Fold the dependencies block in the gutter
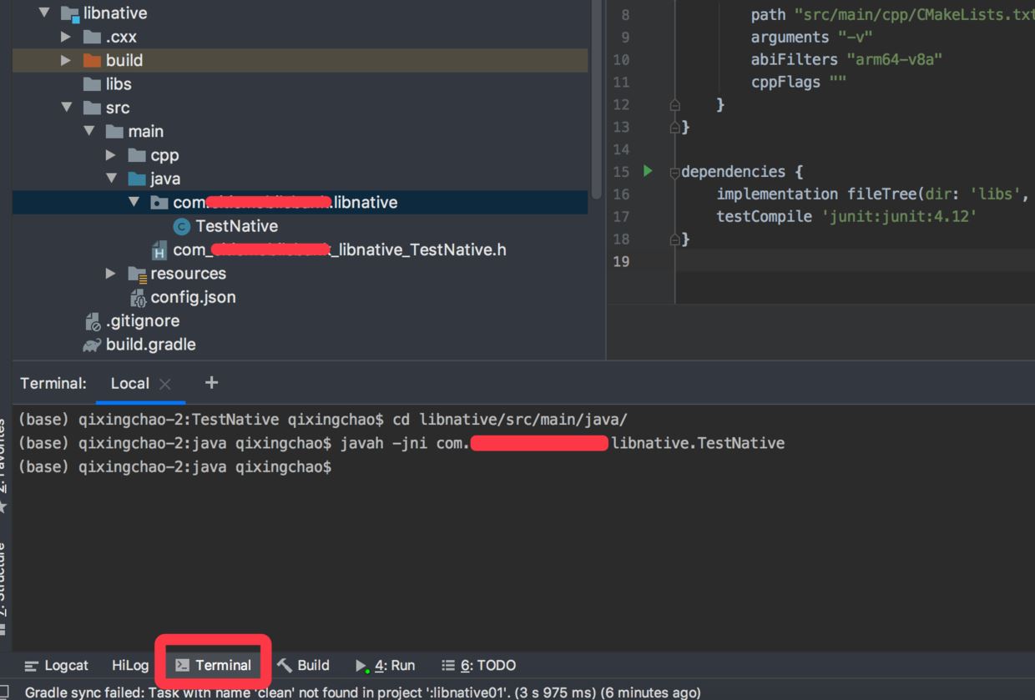This screenshot has height=700, width=1035. pyautogui.click(x=674, y=173)
